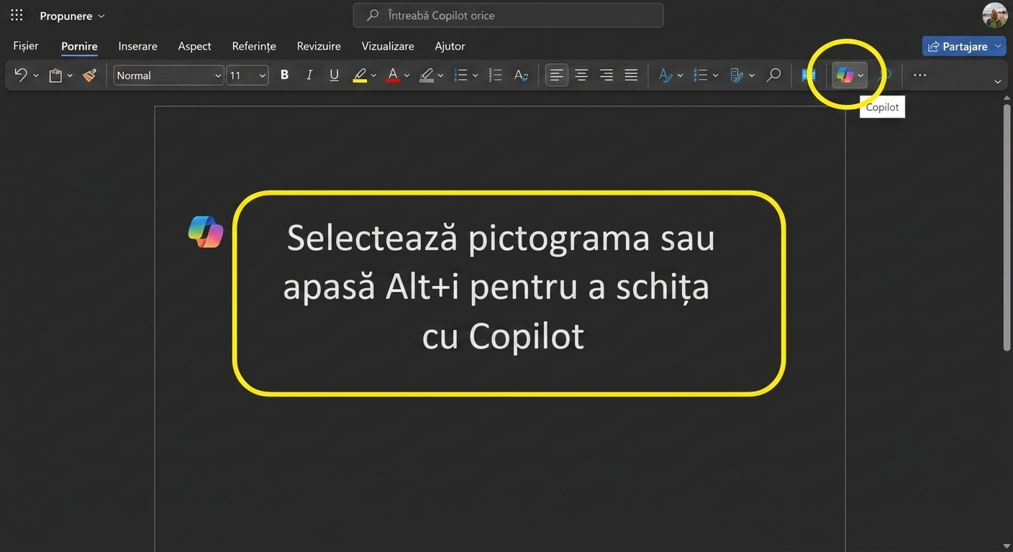Switch to the Inserare tab
The width and height of the screenshot is (1013, 552).
(x=137, y=46)
